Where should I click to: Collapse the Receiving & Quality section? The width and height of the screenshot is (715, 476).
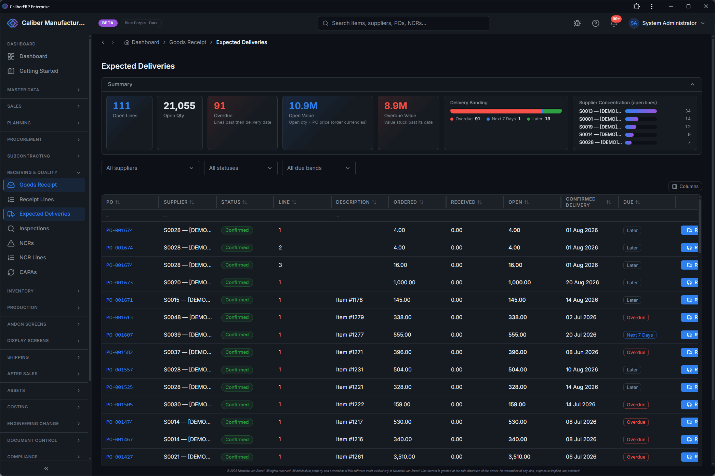tap(44, 173)
